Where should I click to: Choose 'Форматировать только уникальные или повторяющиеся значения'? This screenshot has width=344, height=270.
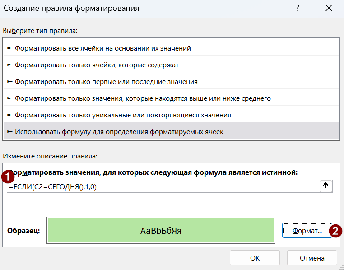(x=171, y=115)
